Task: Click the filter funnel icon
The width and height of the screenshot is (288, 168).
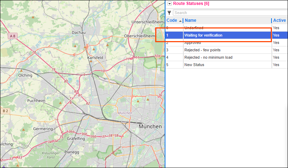Action: pos(169,13)
